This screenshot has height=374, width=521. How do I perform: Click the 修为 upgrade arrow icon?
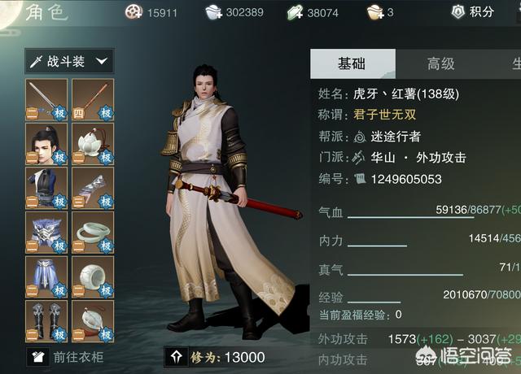176,357
